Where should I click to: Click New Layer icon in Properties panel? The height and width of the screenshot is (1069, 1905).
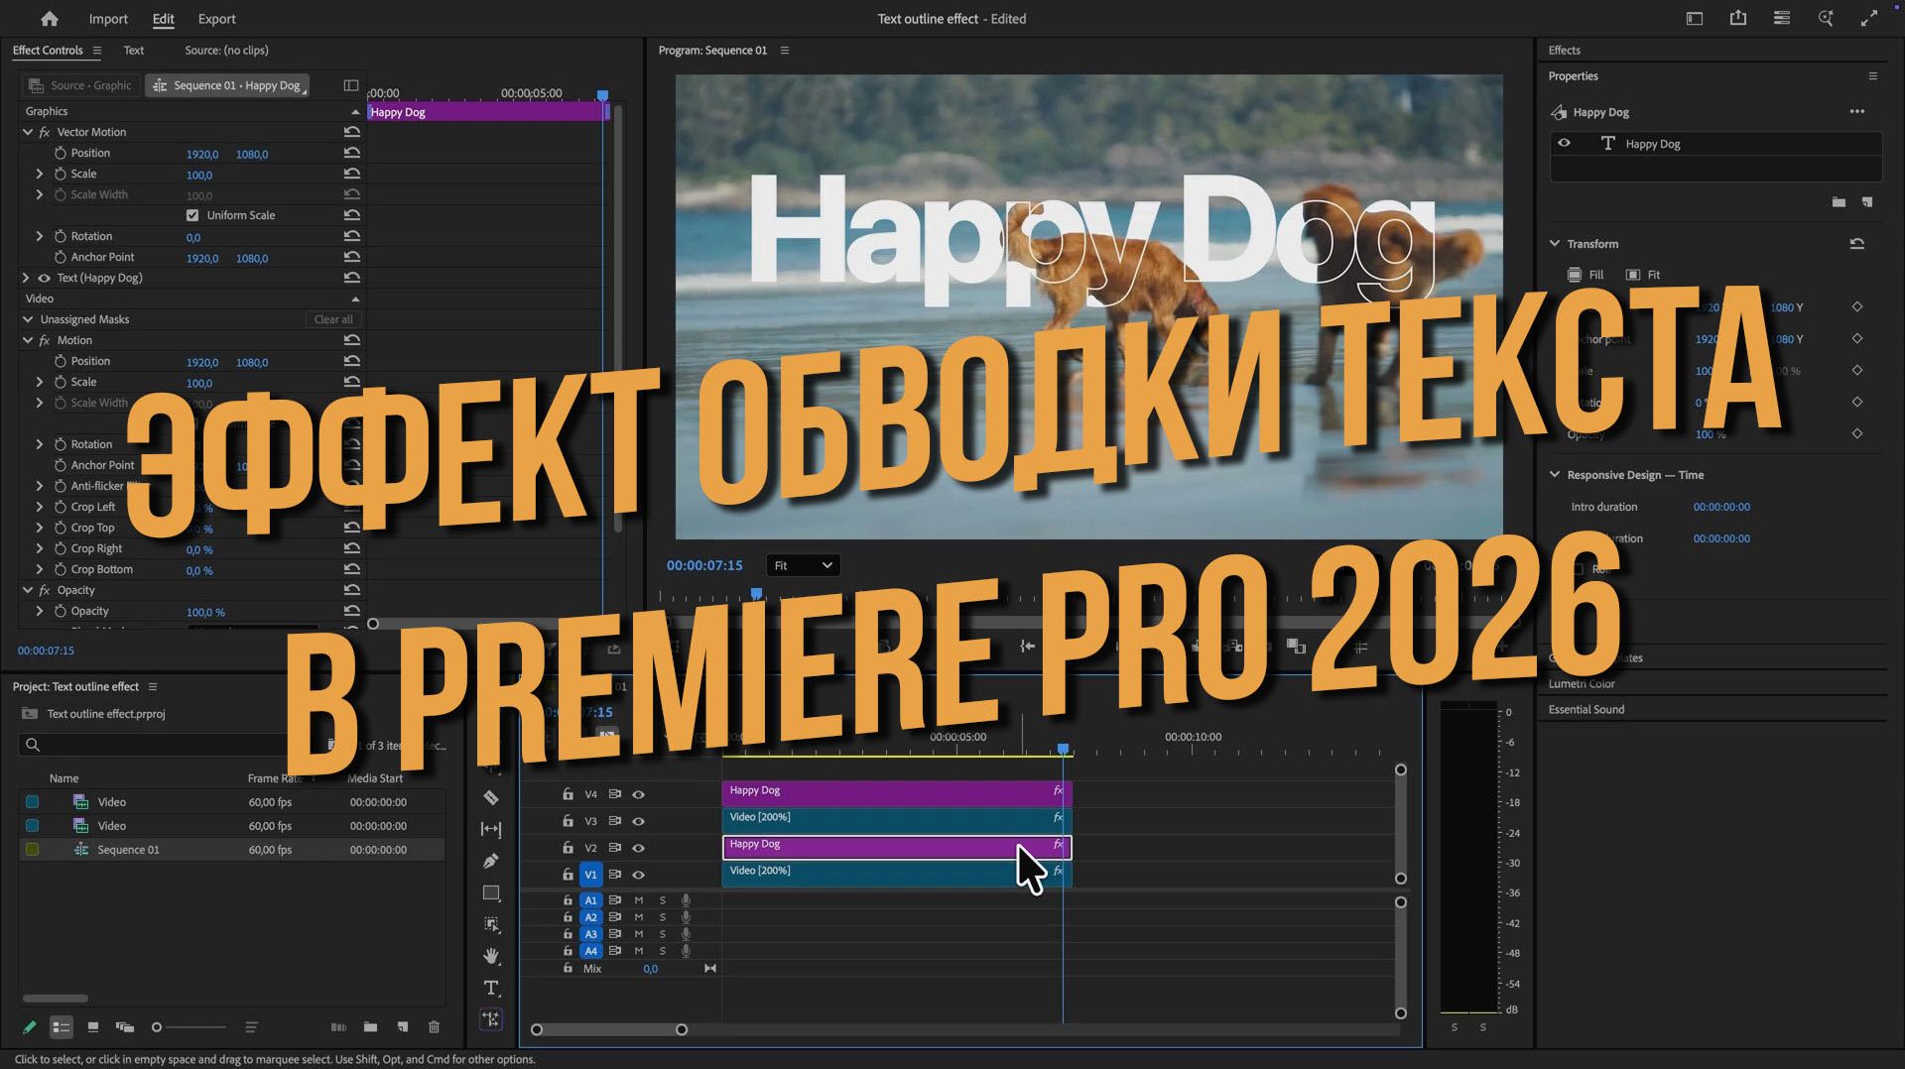tap(1867, 202)
